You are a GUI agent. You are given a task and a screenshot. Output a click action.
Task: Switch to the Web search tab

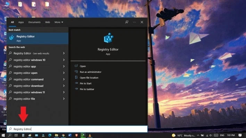(x=48, y=22)
